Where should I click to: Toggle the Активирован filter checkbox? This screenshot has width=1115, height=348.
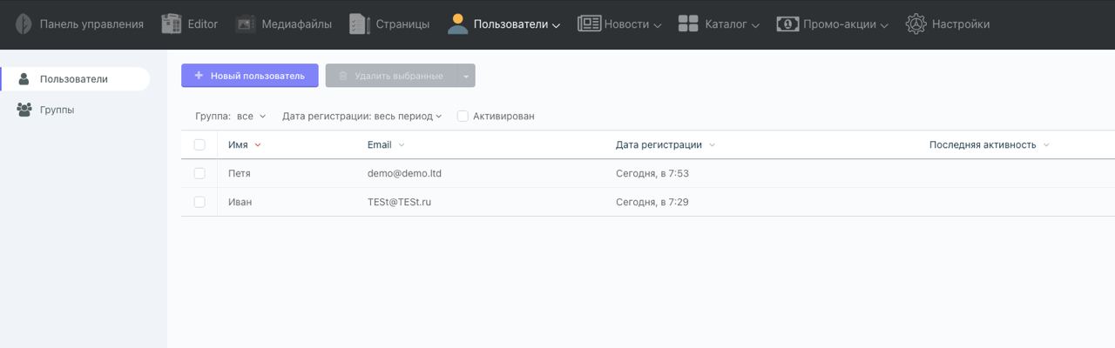click(463, 116)
